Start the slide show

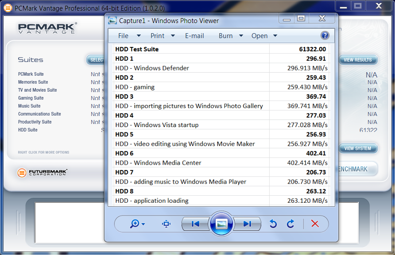click(x=221, y=224)
